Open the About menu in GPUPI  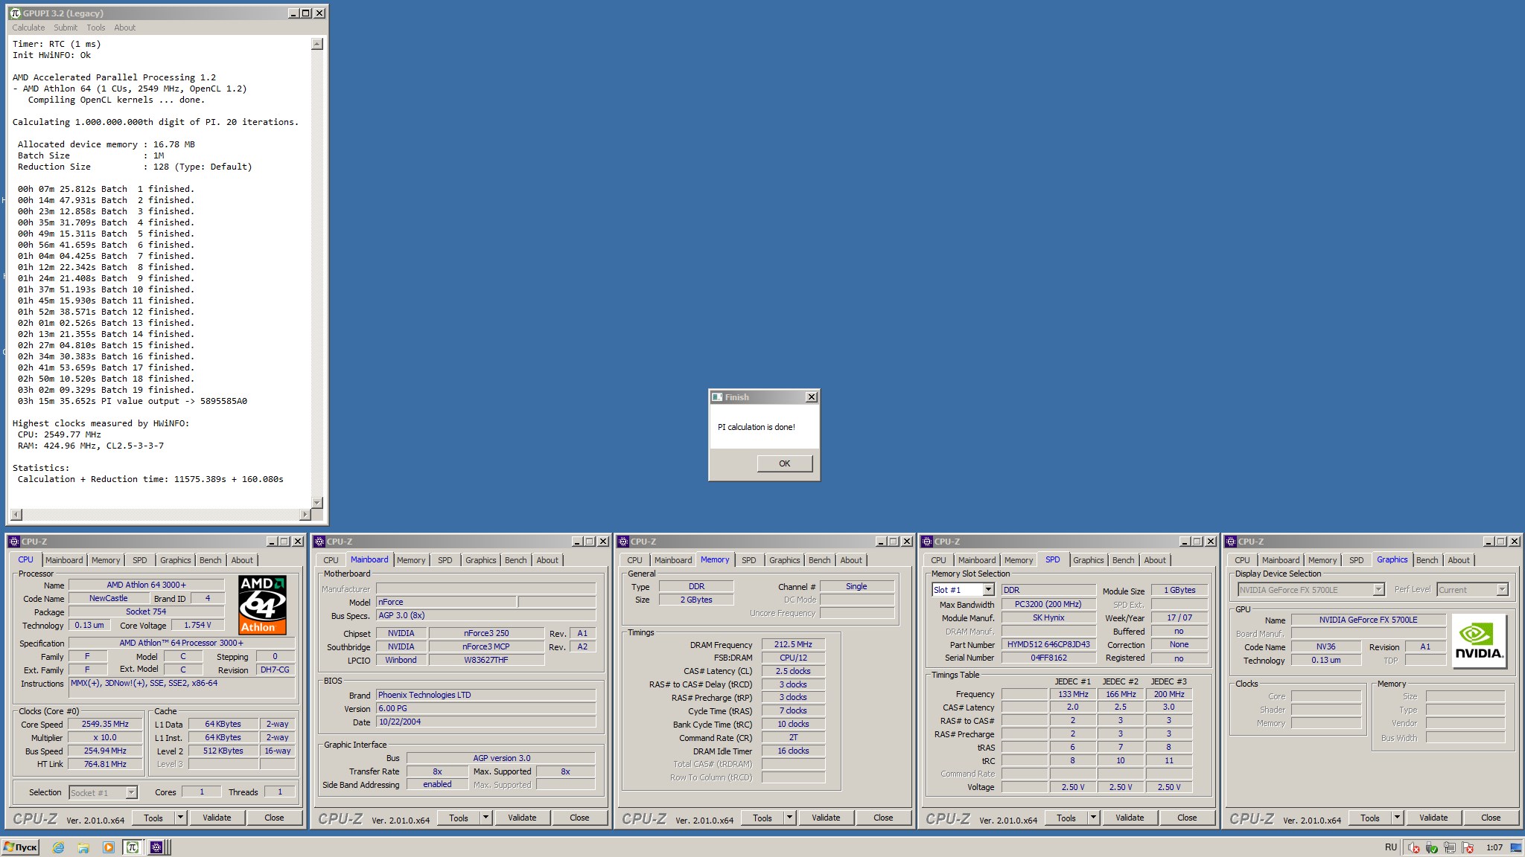[x=125, y=28]
